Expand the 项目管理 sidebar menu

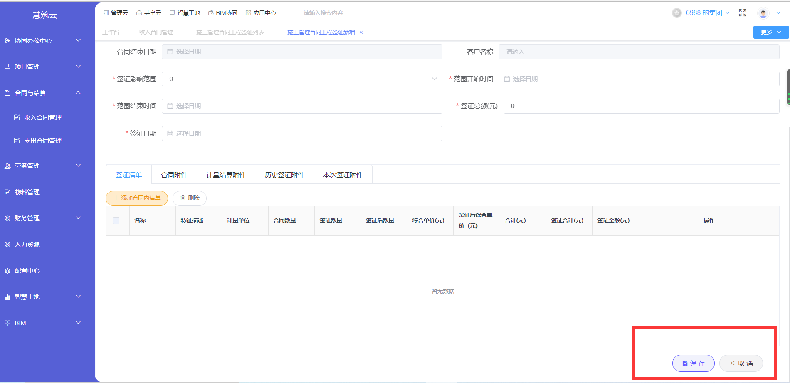(x=47, y=67)
